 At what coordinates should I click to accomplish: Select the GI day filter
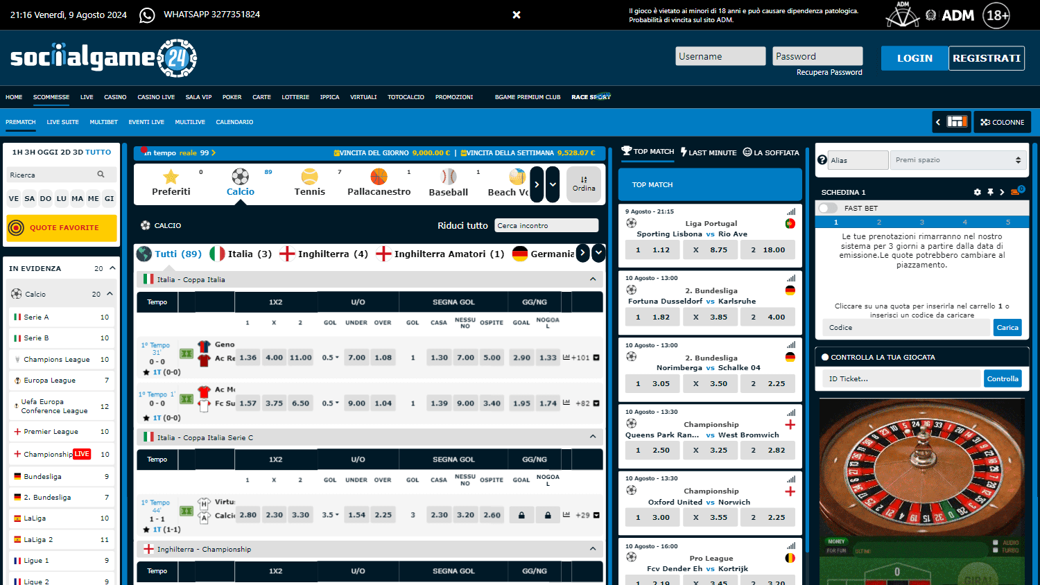point(110,198)
